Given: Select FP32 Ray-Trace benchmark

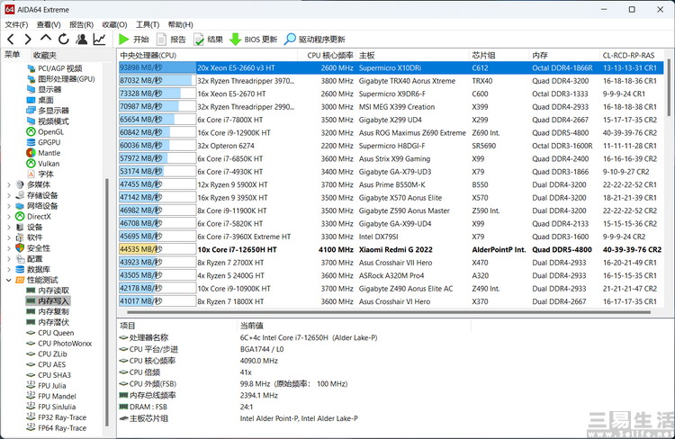Looking at the screenshot, I should pyautogui.click(x=57, y=417).
